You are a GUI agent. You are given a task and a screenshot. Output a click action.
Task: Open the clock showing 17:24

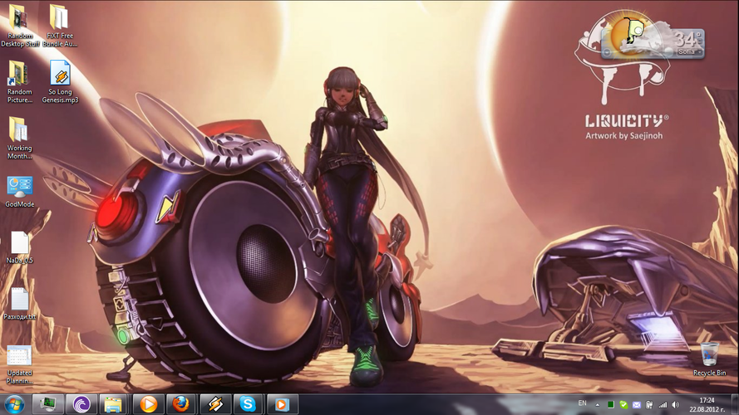point(707,405)
